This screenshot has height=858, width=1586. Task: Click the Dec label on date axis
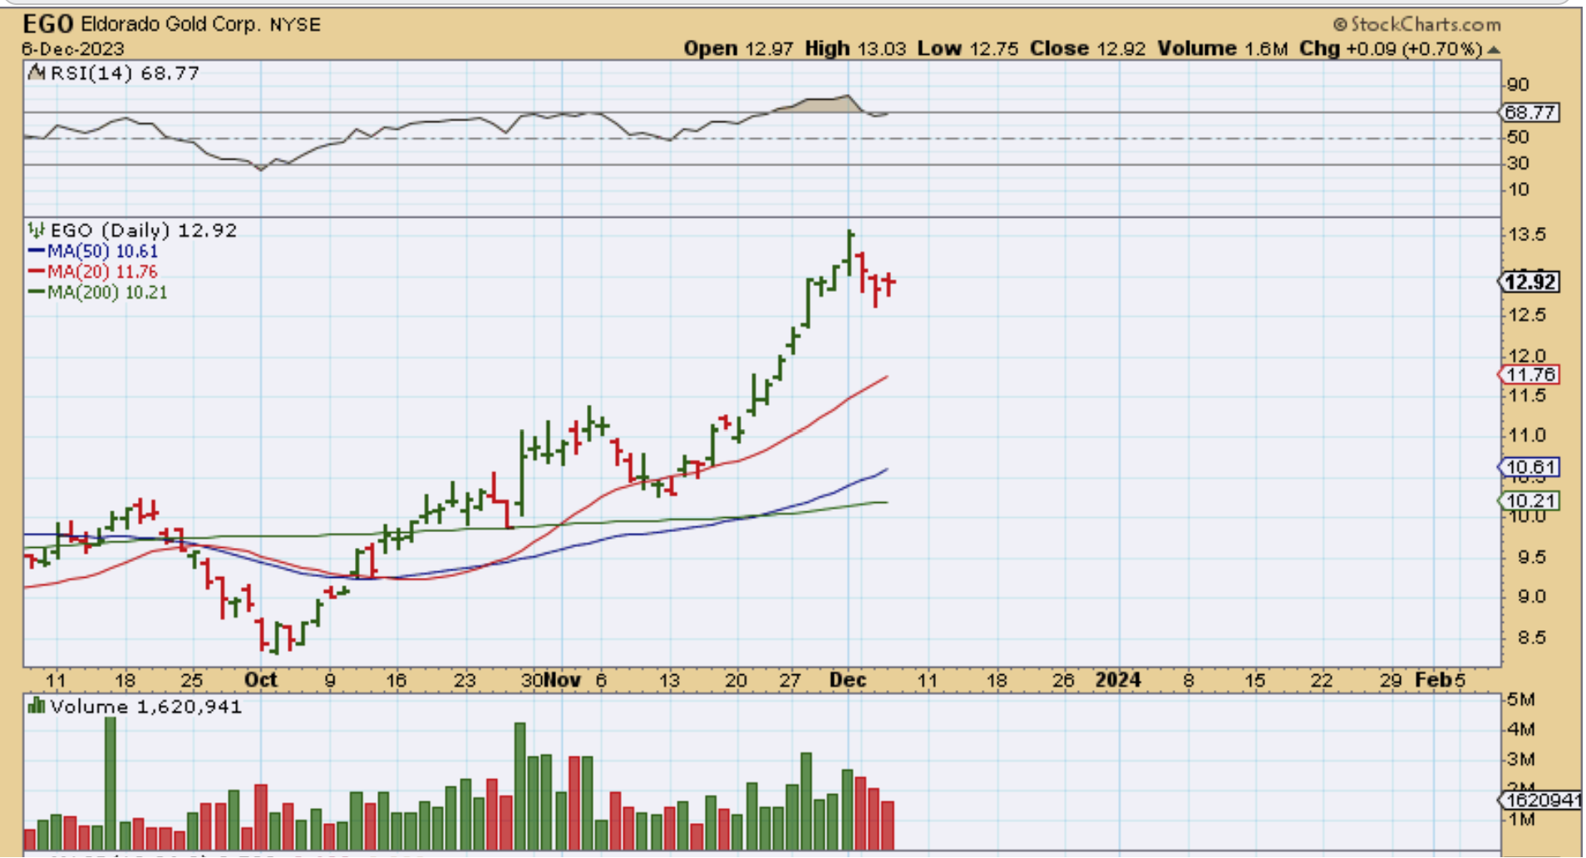[x=849, y=680]
